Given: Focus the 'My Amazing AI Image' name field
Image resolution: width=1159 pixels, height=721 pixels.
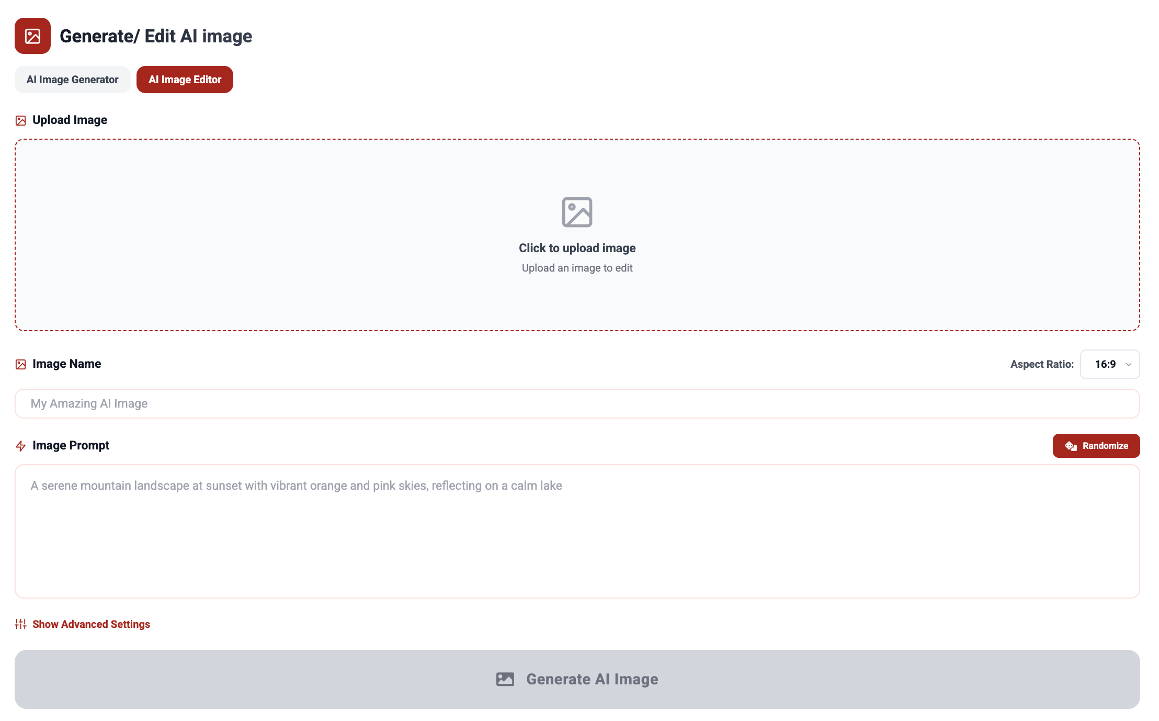Looking at the screenshot, I should [577, 403].
